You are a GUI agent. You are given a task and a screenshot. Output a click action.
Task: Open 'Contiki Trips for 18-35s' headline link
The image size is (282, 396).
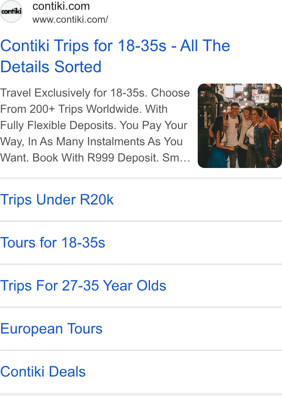point(115,56)
